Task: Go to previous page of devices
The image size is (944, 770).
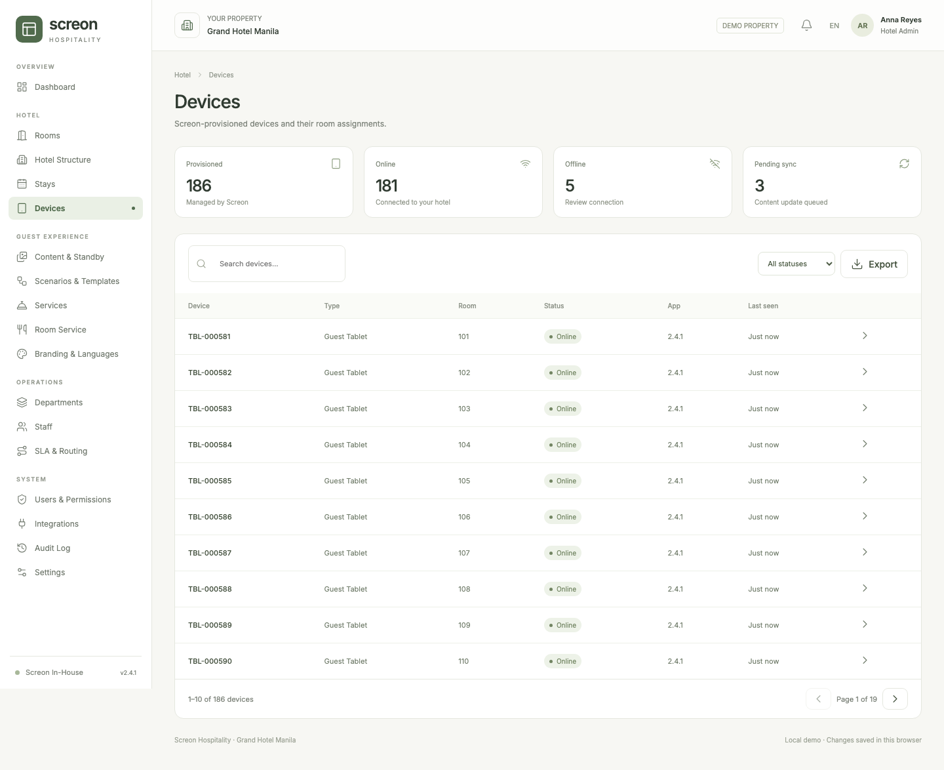Action: (x=818, y=699)
